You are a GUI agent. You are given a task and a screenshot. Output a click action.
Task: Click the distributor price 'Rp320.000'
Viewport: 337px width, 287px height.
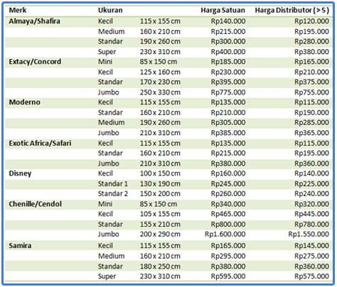[x=311, y=204]
